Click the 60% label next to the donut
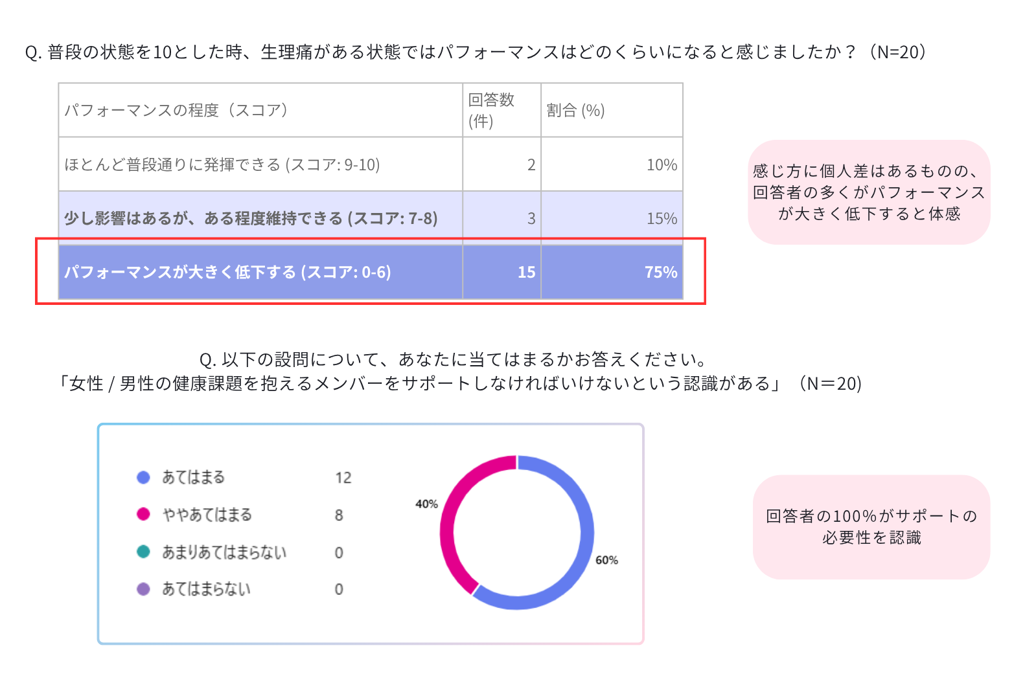Image resolution: width=1025 pixels, height=683 pixels. [606, 560]
